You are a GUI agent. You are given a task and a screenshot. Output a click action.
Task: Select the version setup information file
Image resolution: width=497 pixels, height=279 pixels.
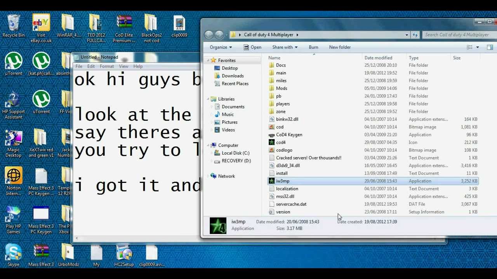pos(283,212)
